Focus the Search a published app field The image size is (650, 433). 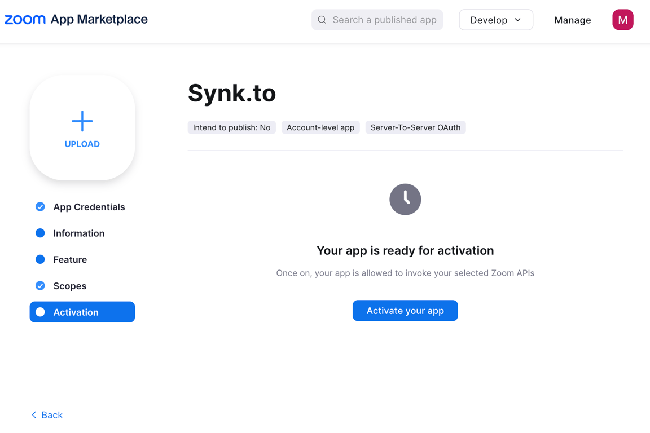[x=384, y=20]
